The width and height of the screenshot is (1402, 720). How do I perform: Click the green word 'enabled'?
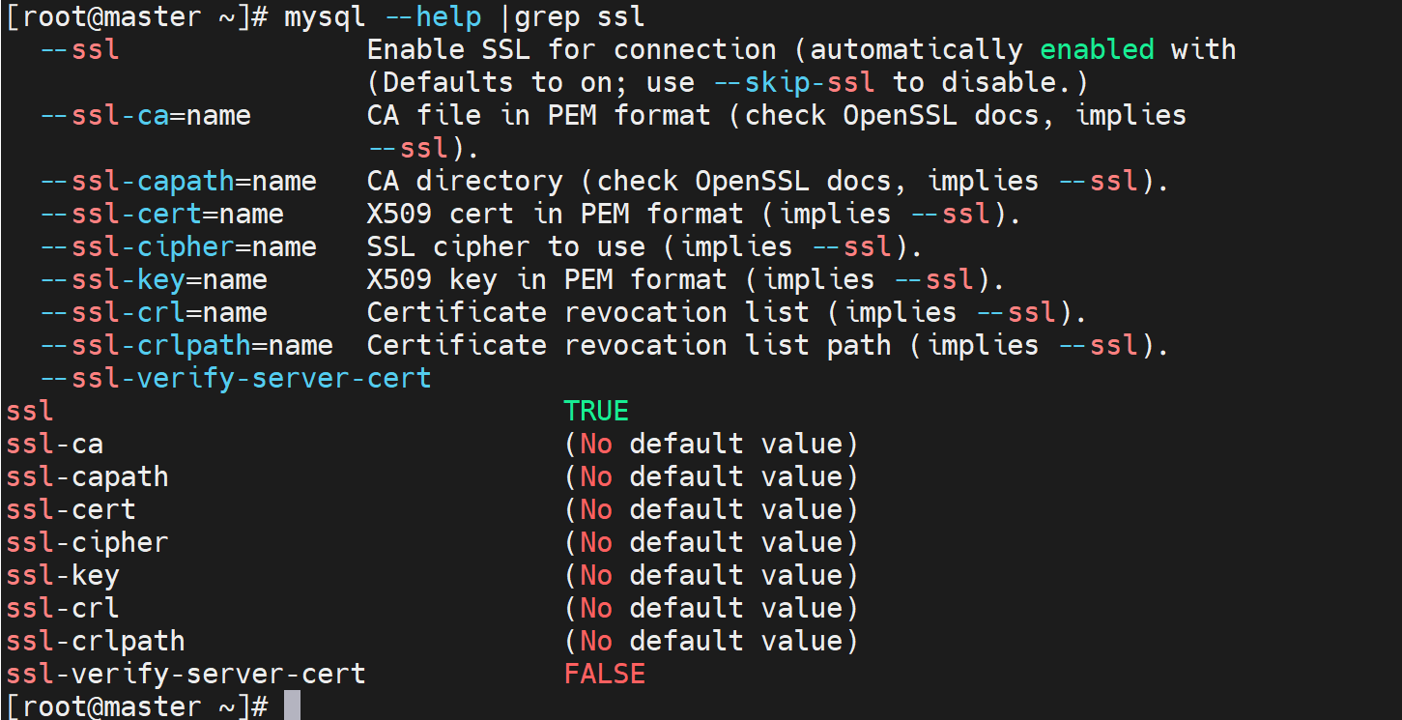click(1098, 49)
